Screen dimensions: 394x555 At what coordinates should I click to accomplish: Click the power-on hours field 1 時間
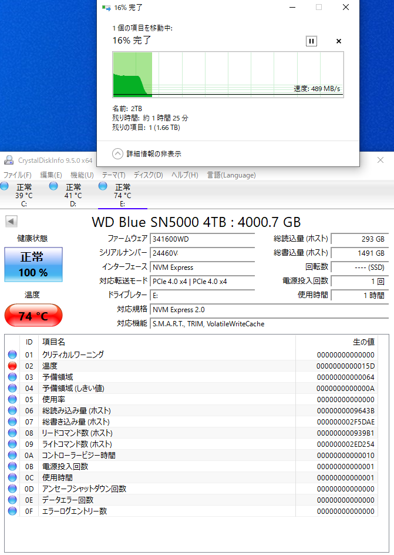(360, 296)
